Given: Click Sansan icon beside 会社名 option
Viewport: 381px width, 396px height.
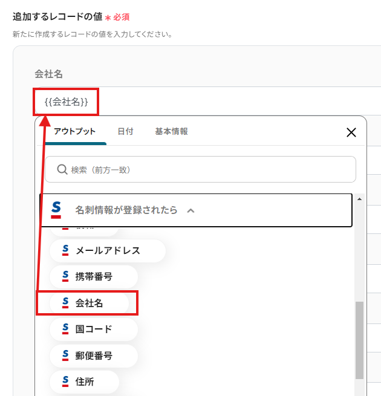Looking at the screenshot, I should point(65,303).
